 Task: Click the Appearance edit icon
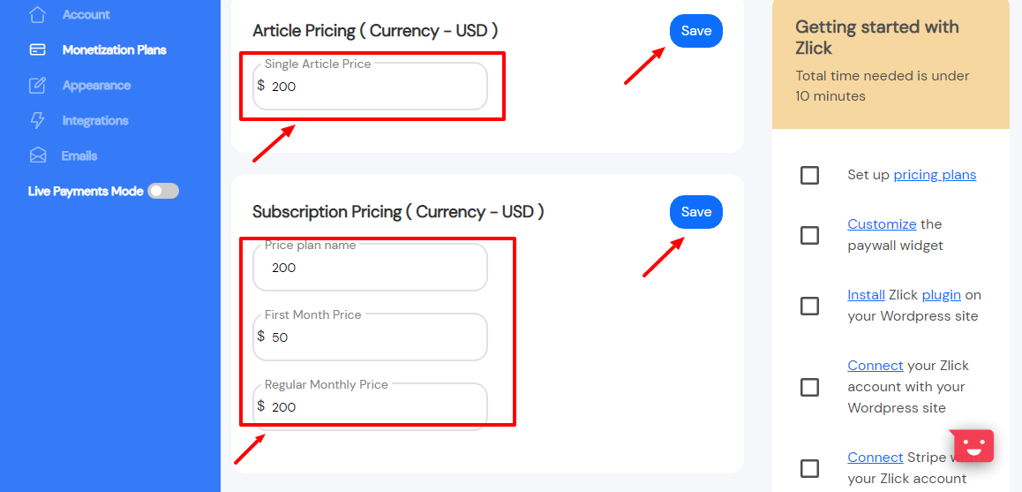coord(38,86)
